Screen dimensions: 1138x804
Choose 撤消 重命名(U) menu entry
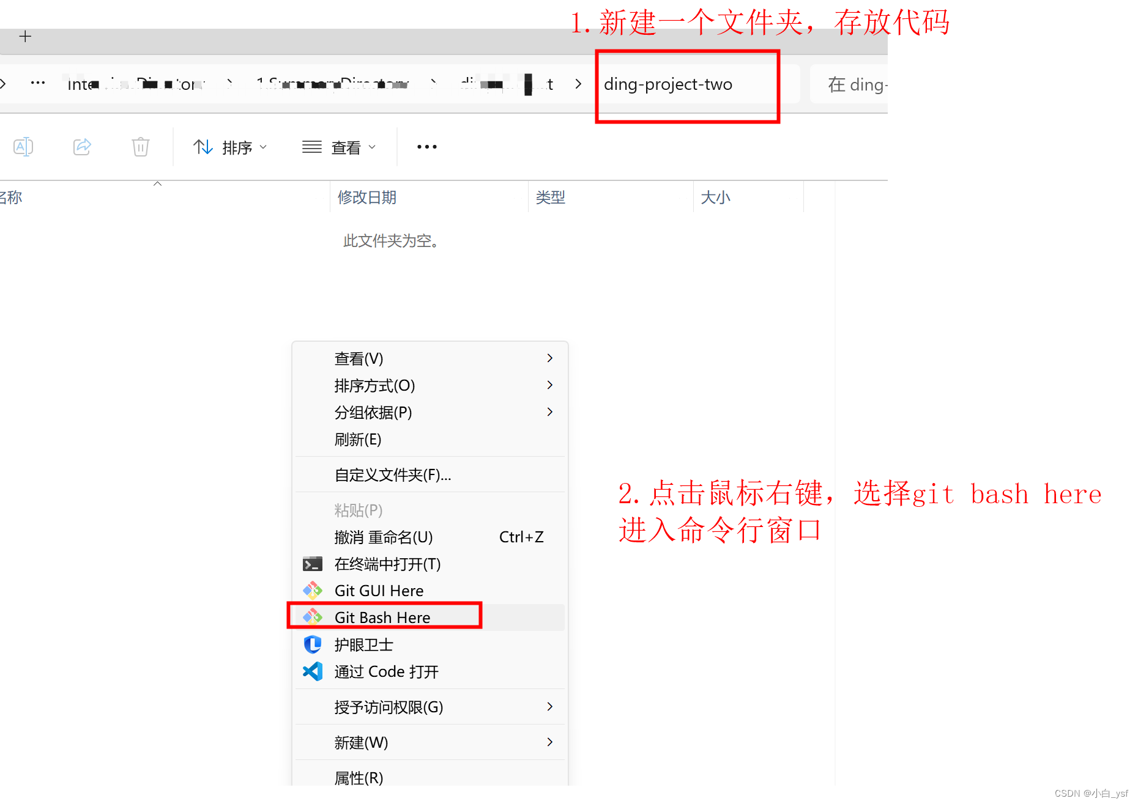pyautogui.click(x=430, y=537)
